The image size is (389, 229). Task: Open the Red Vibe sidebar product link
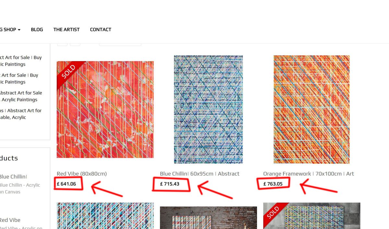(10, 220)
